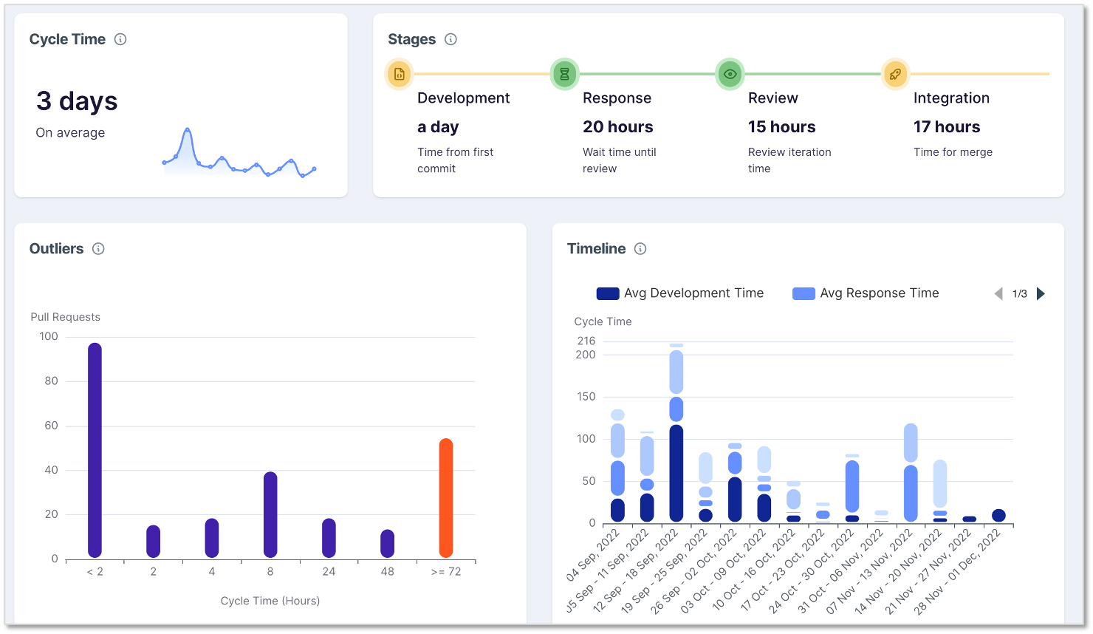Go to the previous Timeline page
The width and height of the screenshot is (1093, 634).
pyautogui.click(x=998, y=293)
